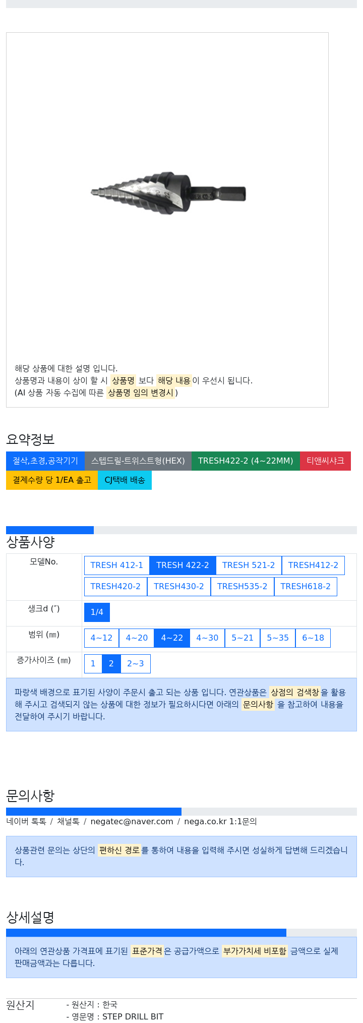Choose range 5~35
Screen dimensions: 363x1023
tap(278, 638)
